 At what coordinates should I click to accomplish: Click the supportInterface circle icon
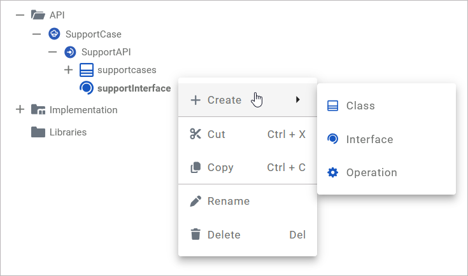[86, 88]
